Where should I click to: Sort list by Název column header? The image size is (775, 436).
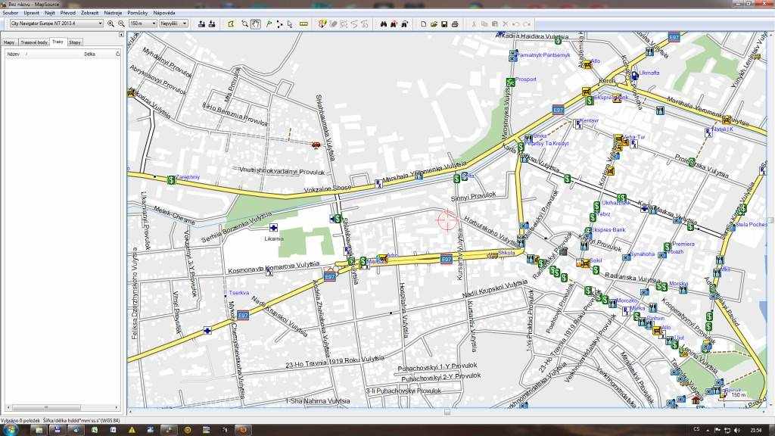[14, 54]
